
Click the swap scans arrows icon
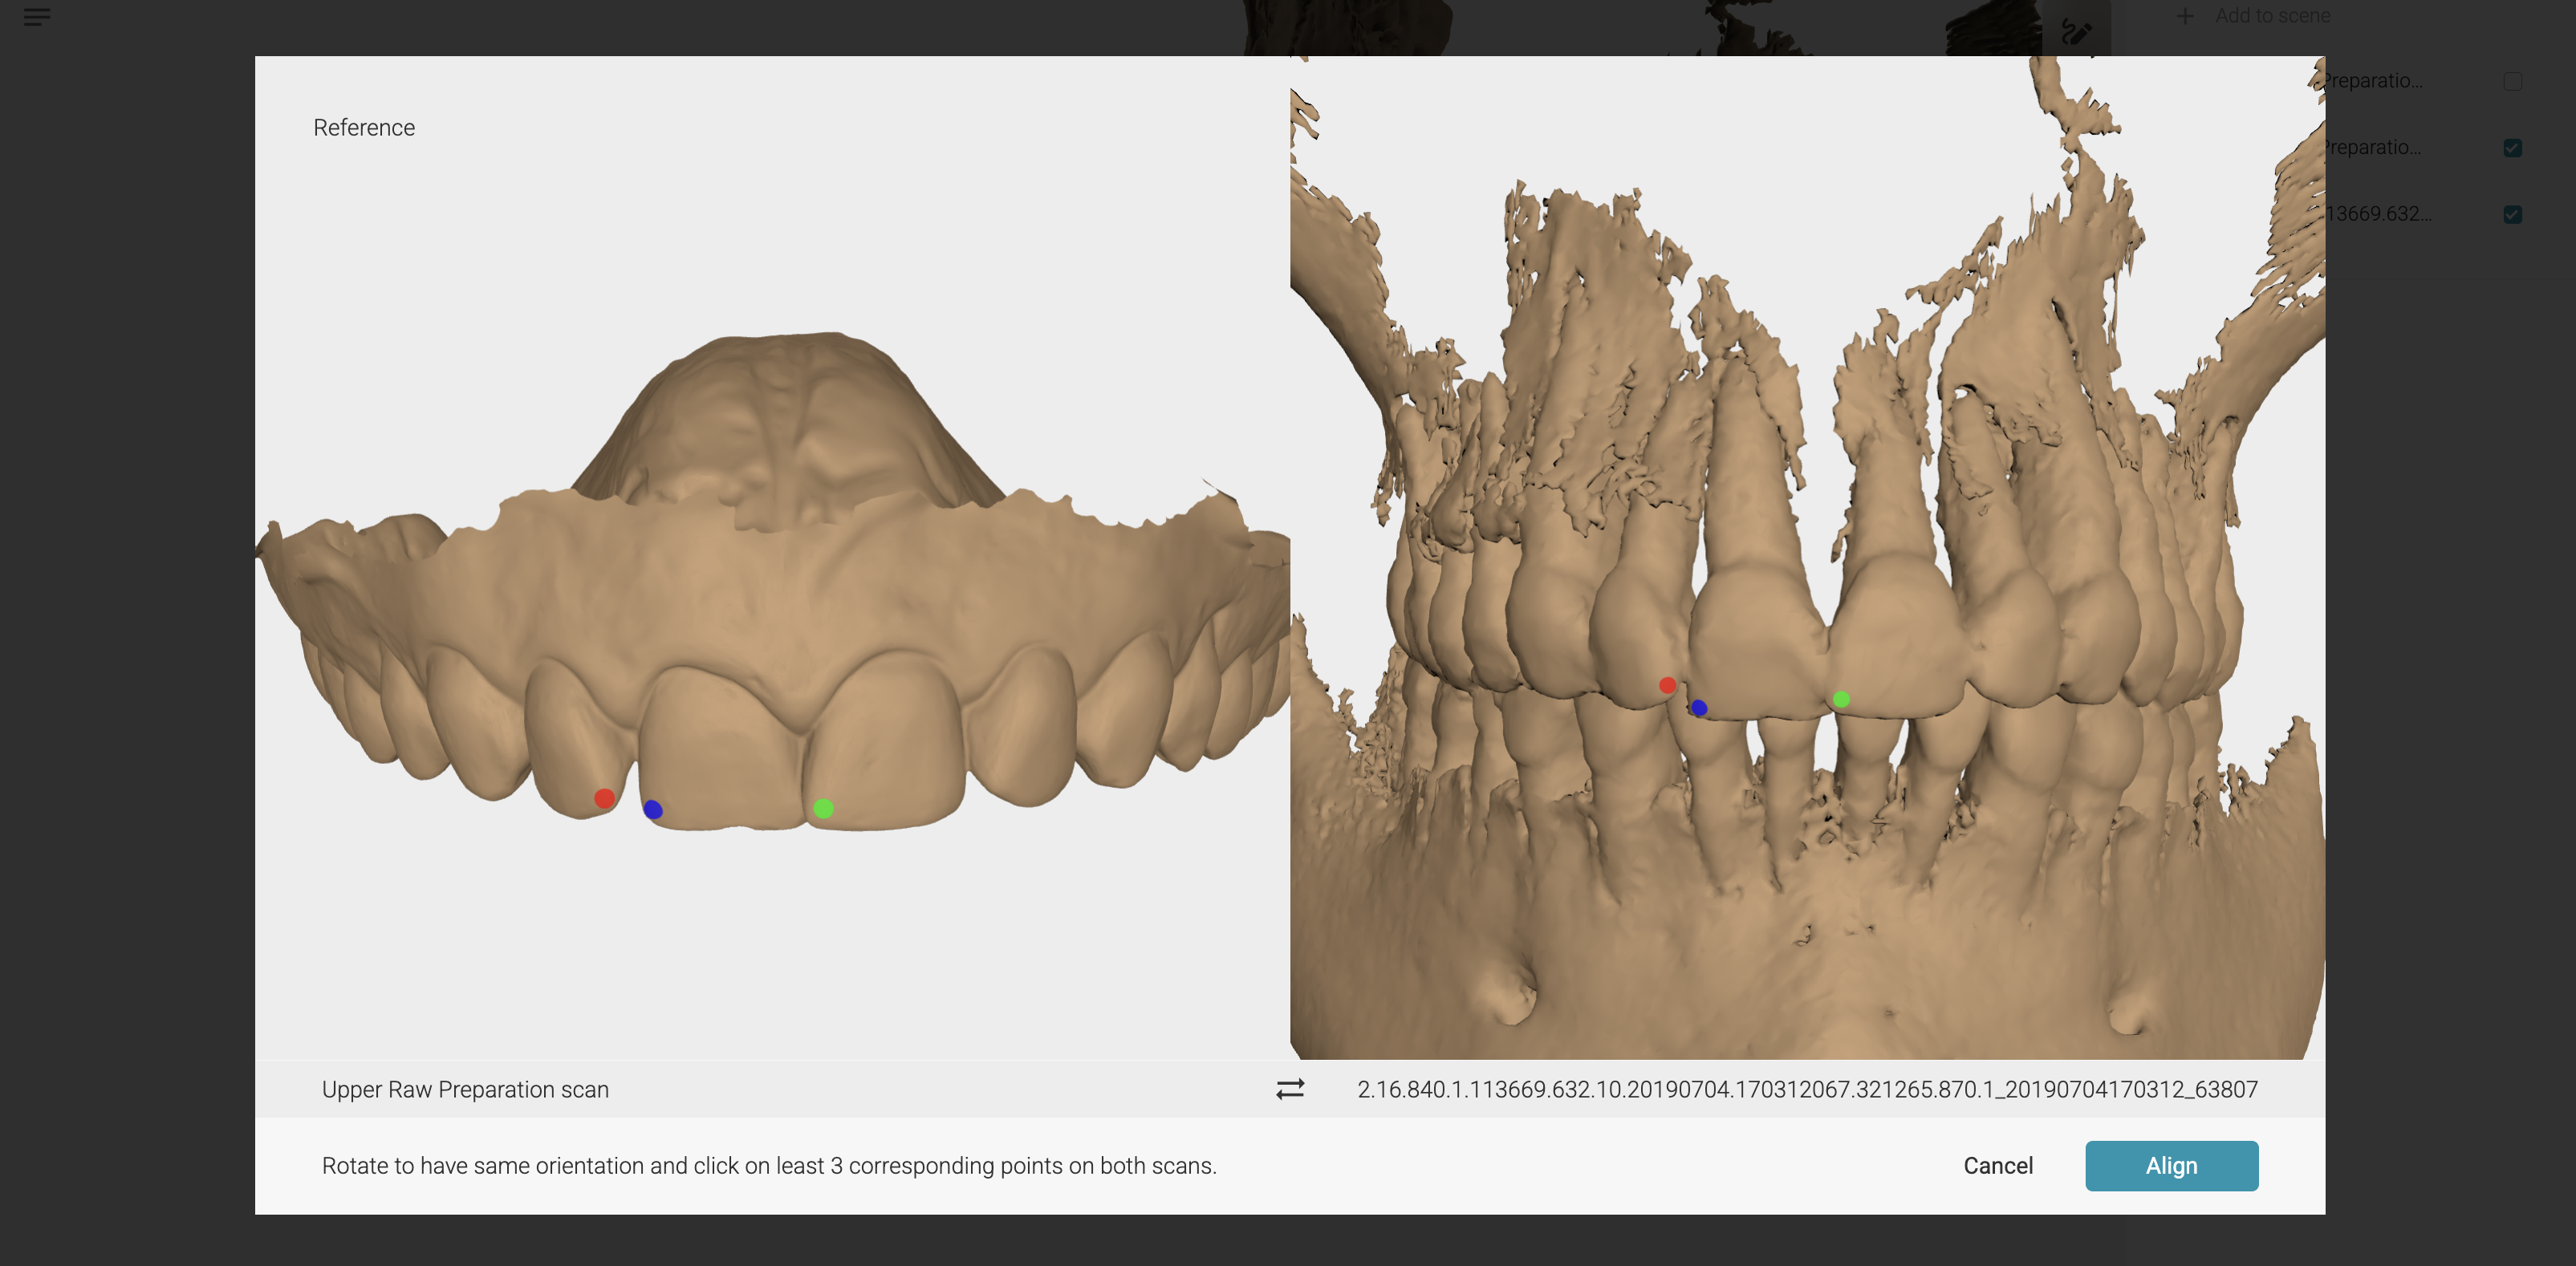tap(1290, 1089)
